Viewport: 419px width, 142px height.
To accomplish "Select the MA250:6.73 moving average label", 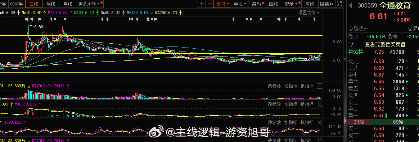I will tap(166, 13).
